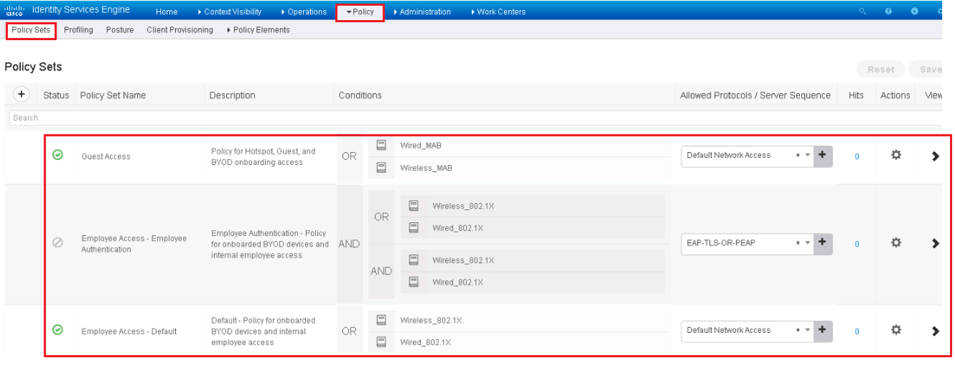Add allowed protocol plus for Guest Access
The width and height of the screenshot is (955, 368).
click(x=822, y=155)
